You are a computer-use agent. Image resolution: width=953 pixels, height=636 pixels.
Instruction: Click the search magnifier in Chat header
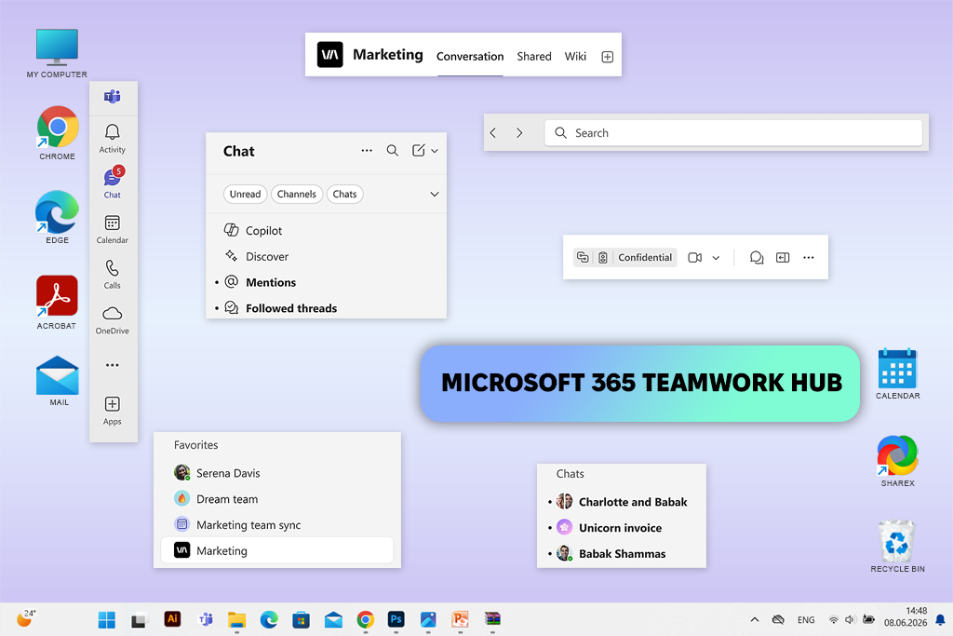pos(393,151)
